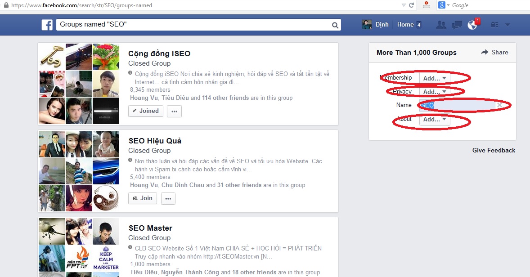This screenshot has width=530, height=277.
Task: Click More Than 1,000 Groups heading
Action: pos(417,52)
